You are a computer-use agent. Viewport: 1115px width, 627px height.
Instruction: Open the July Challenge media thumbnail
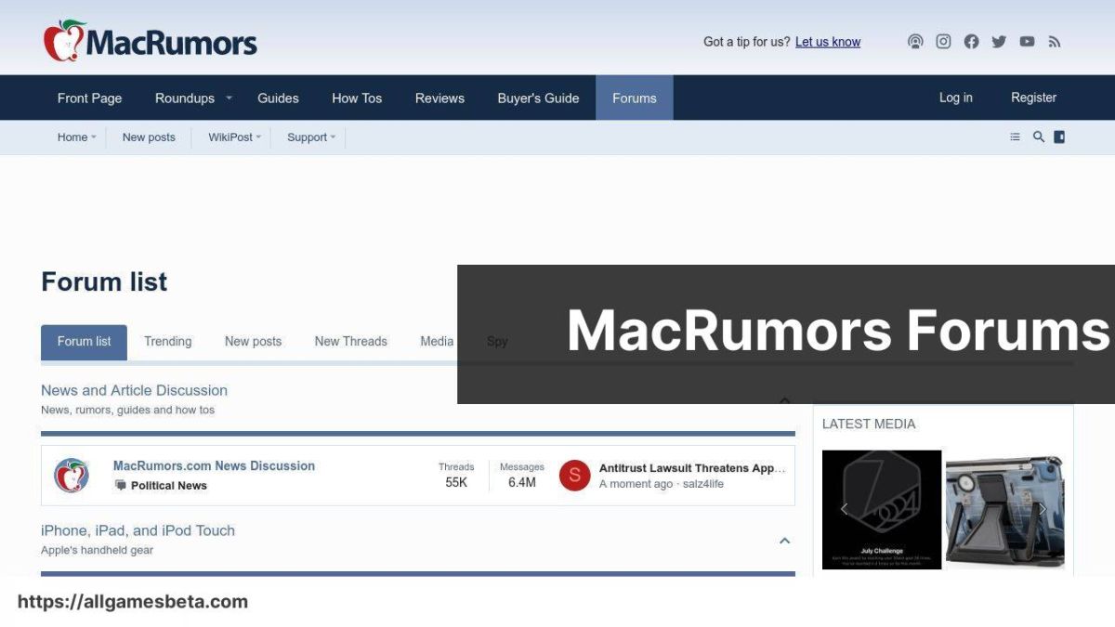(x=882, y=510)
